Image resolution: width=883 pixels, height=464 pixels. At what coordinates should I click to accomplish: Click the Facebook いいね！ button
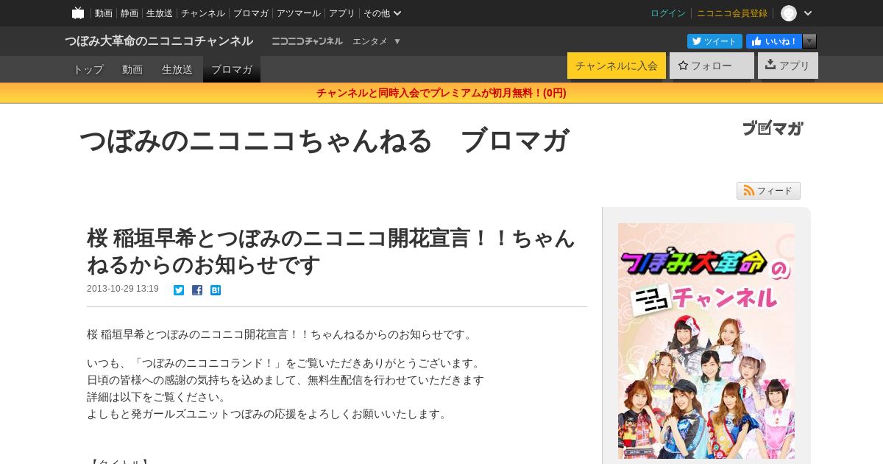774,41
